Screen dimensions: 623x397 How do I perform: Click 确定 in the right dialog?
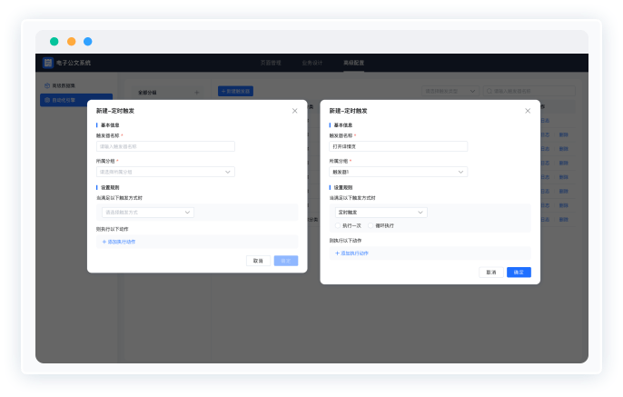click(x=519, y=272)
